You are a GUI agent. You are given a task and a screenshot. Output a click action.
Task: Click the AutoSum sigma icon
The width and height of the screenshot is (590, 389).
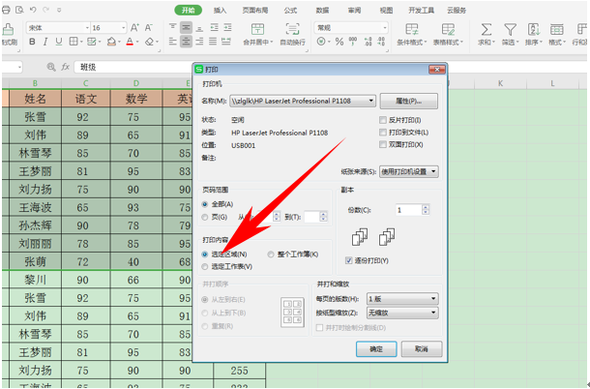click(487, 29)
